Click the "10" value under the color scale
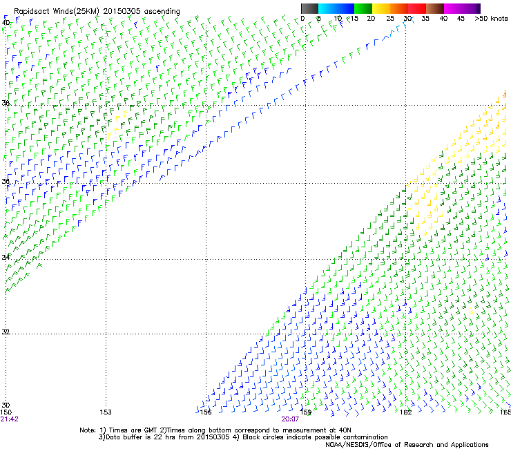The width and height of the screenshot is (511, 449). coord(338,19)
